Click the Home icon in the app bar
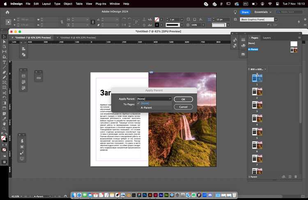 point(7,12)
